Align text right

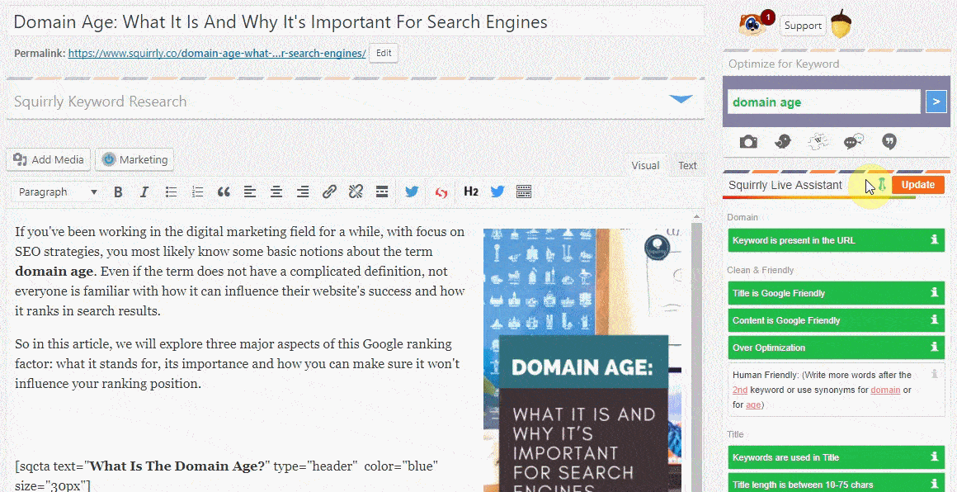click(x=302, y=192)
